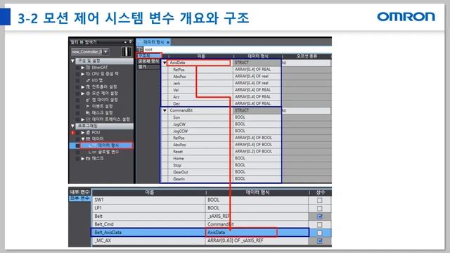450x253 pixels.
Task: Toggle constant checkbox for SW1
Action: (319, 200)
